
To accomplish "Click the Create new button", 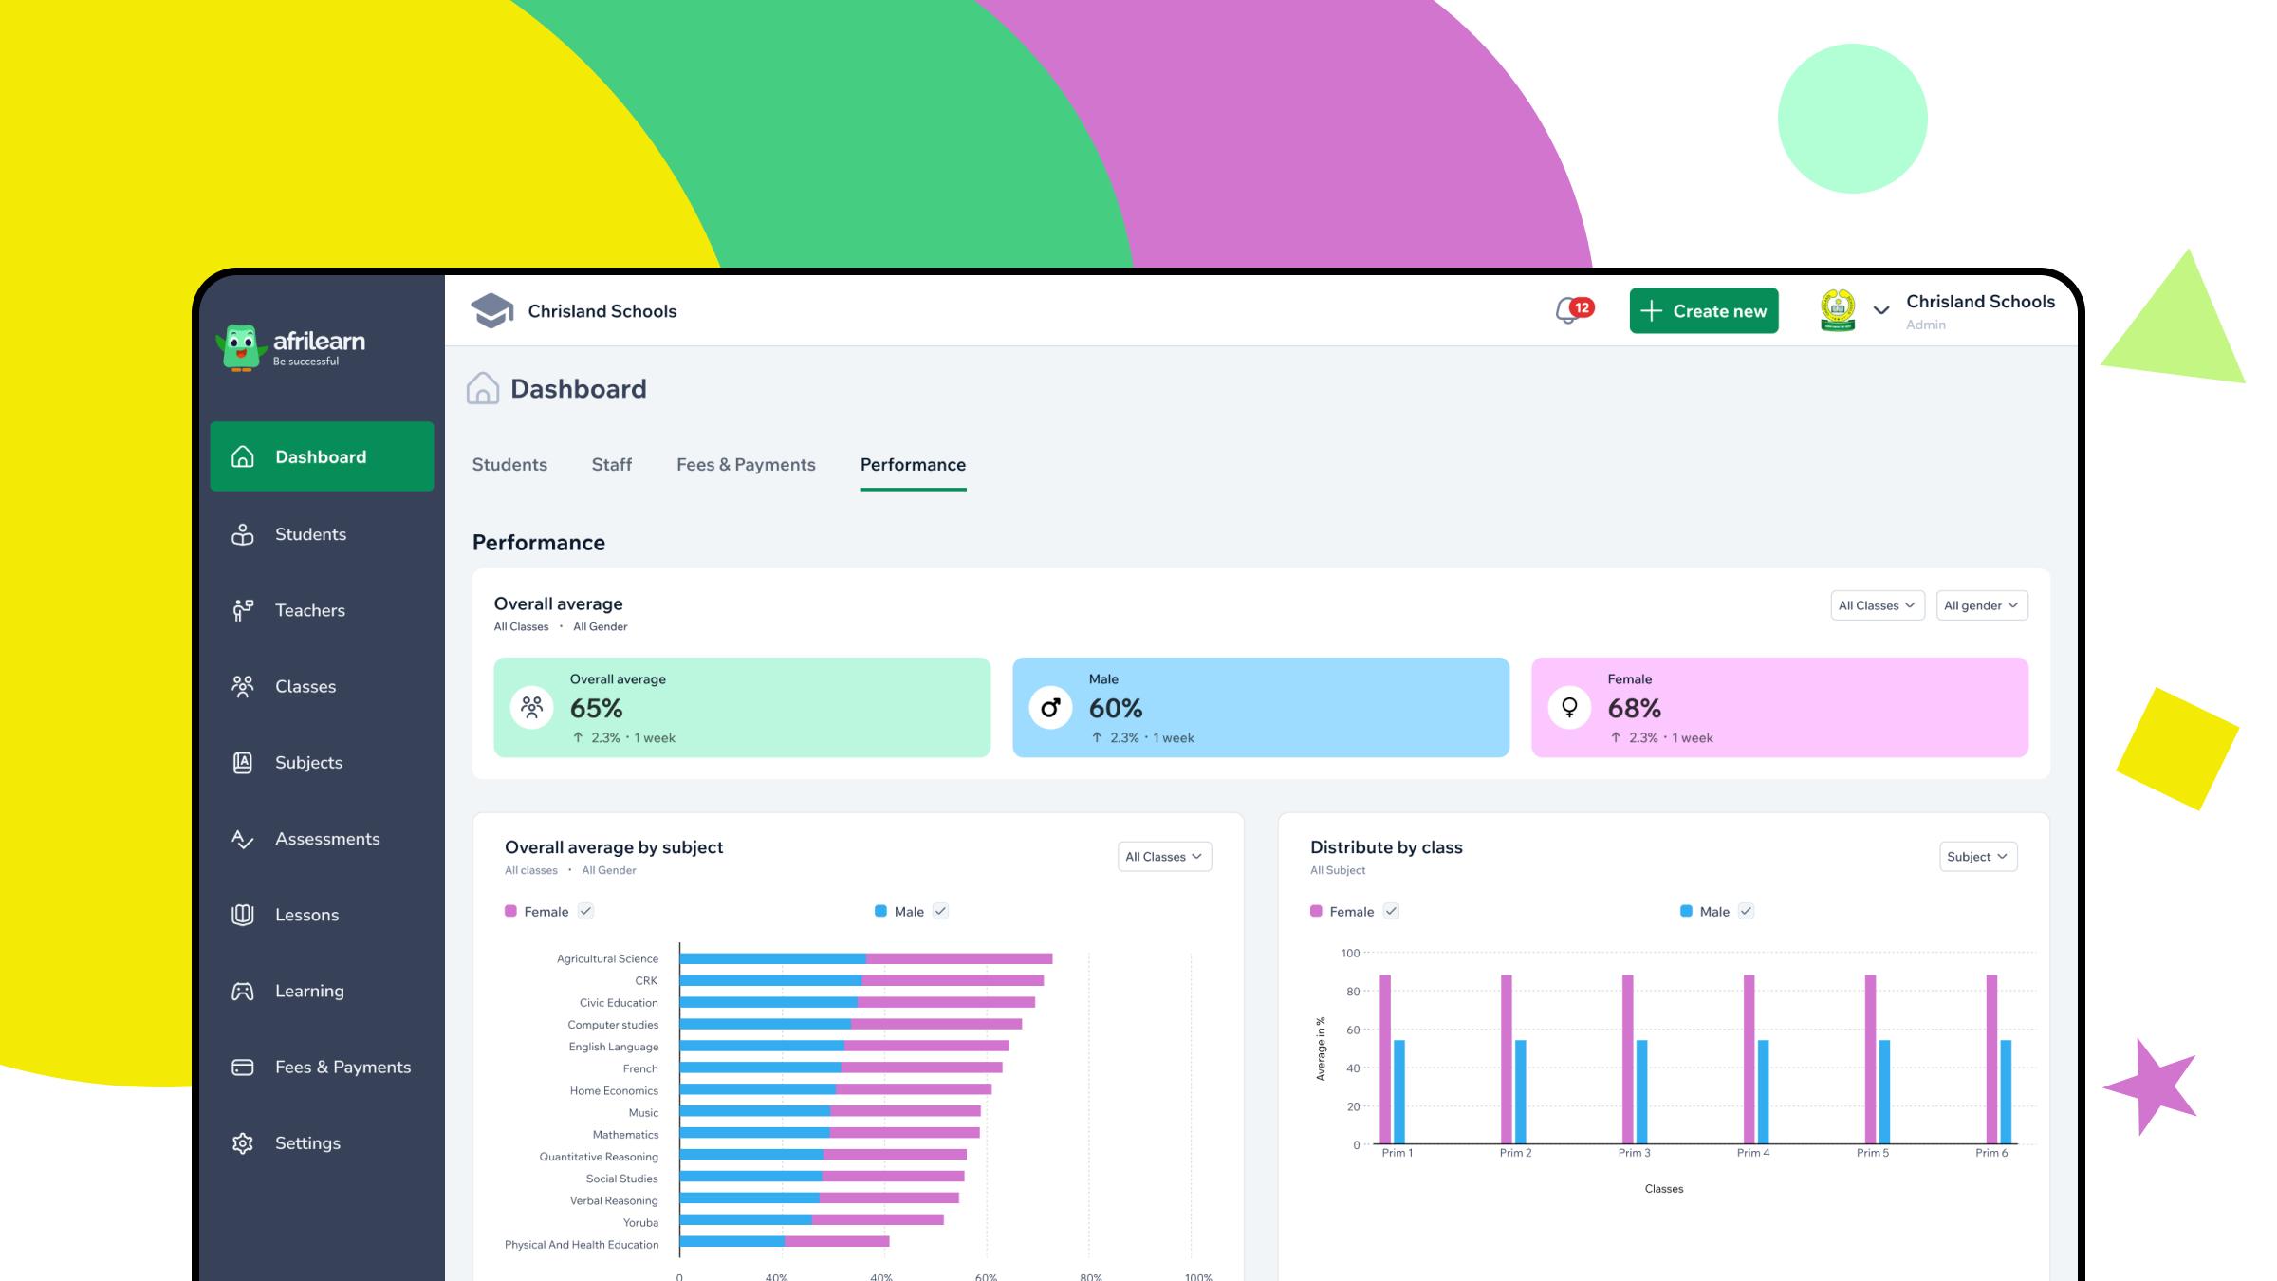I will (x=1704, y=311).
